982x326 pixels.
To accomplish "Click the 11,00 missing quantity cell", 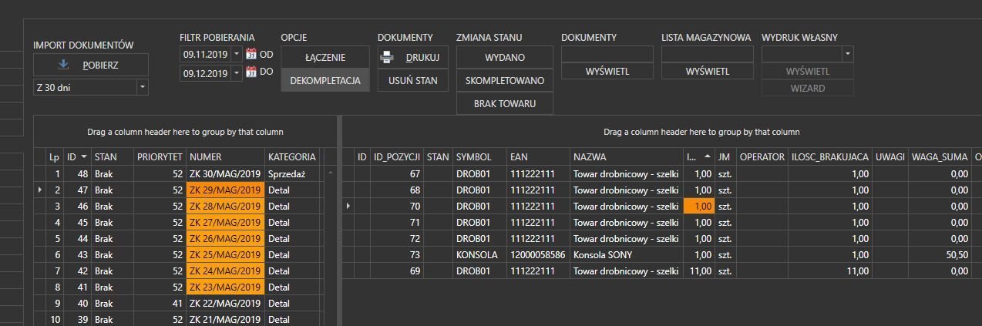I will 830,271.
